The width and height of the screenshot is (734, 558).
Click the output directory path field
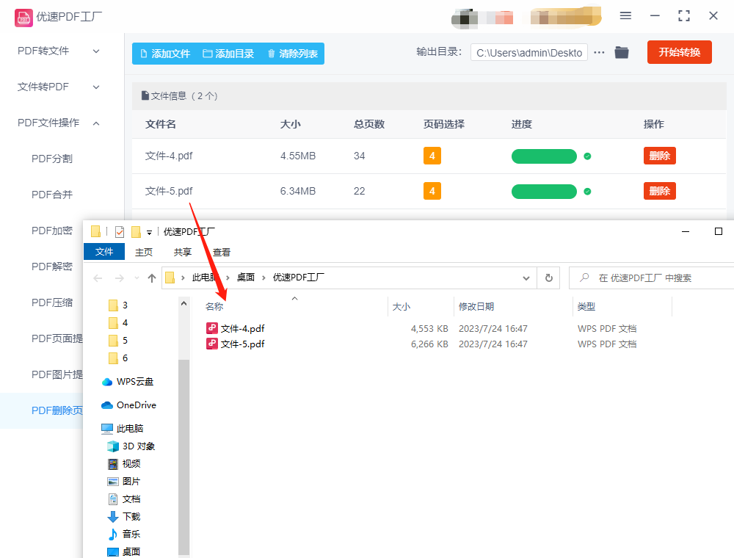[529, 53]
